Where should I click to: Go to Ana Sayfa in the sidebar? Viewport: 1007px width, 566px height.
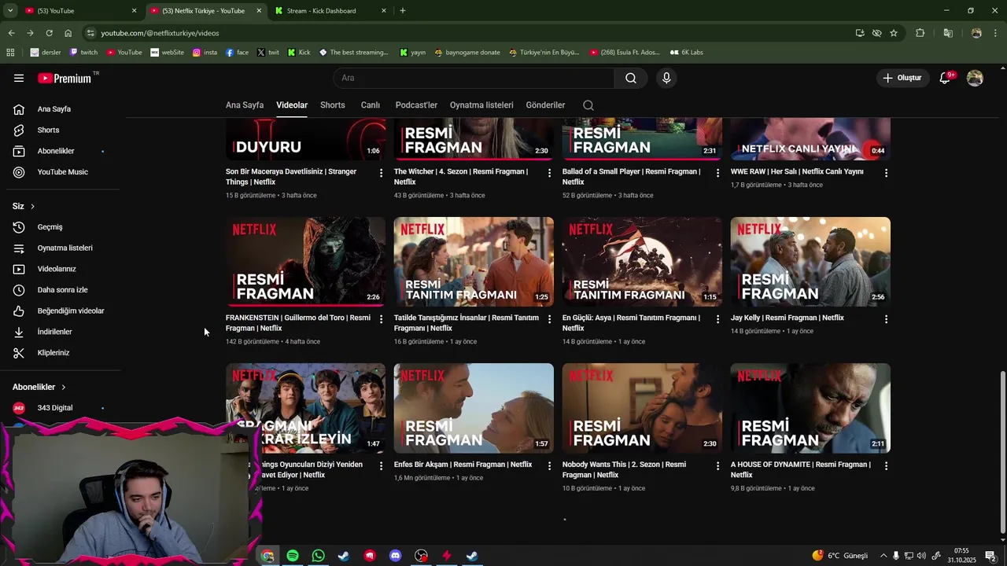pos(63,109)
